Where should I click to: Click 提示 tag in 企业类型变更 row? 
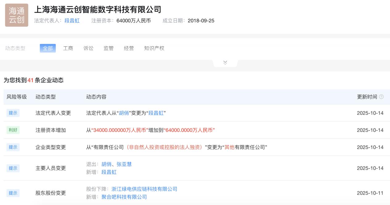tap(13, 147)
